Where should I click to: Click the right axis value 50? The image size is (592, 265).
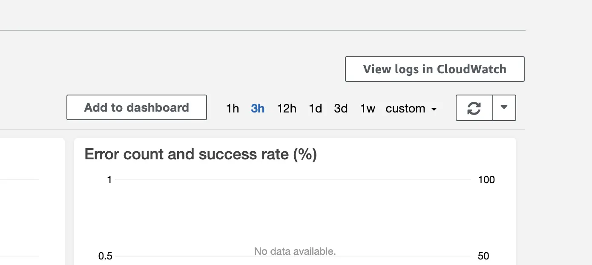483,256
